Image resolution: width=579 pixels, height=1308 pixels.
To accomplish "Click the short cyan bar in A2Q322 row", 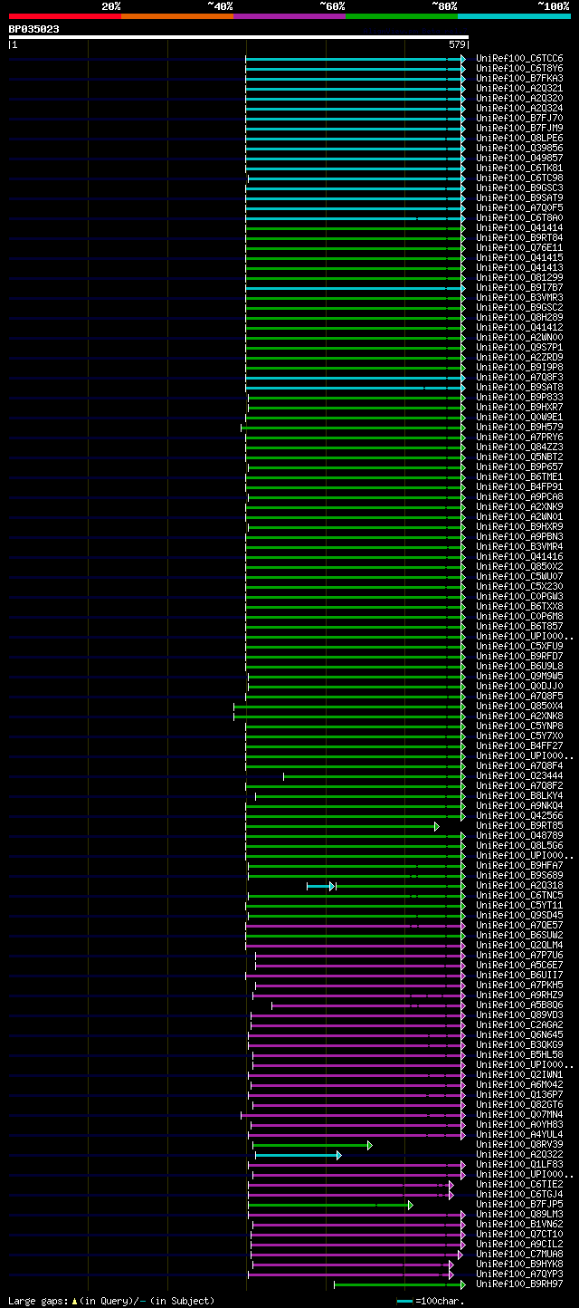I will (x=299, y=1155).
